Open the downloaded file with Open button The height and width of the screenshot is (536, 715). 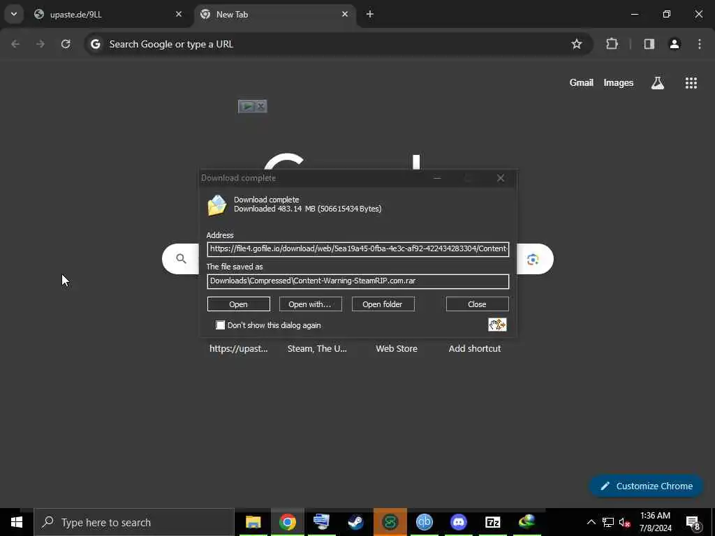tap(239, 304)
